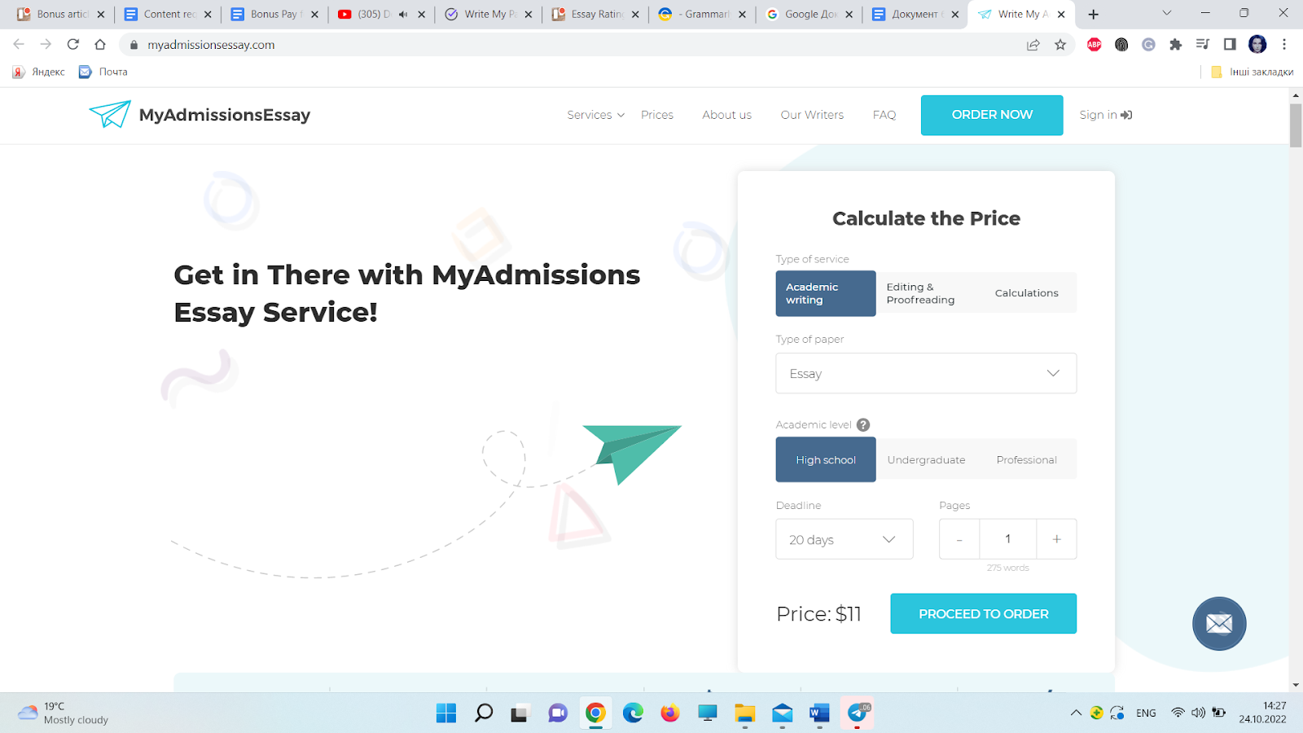The height and width of the screenshot is (733, 1303).
Task: Switch to the Content rec browser tab
Action: tap(169, 14)
